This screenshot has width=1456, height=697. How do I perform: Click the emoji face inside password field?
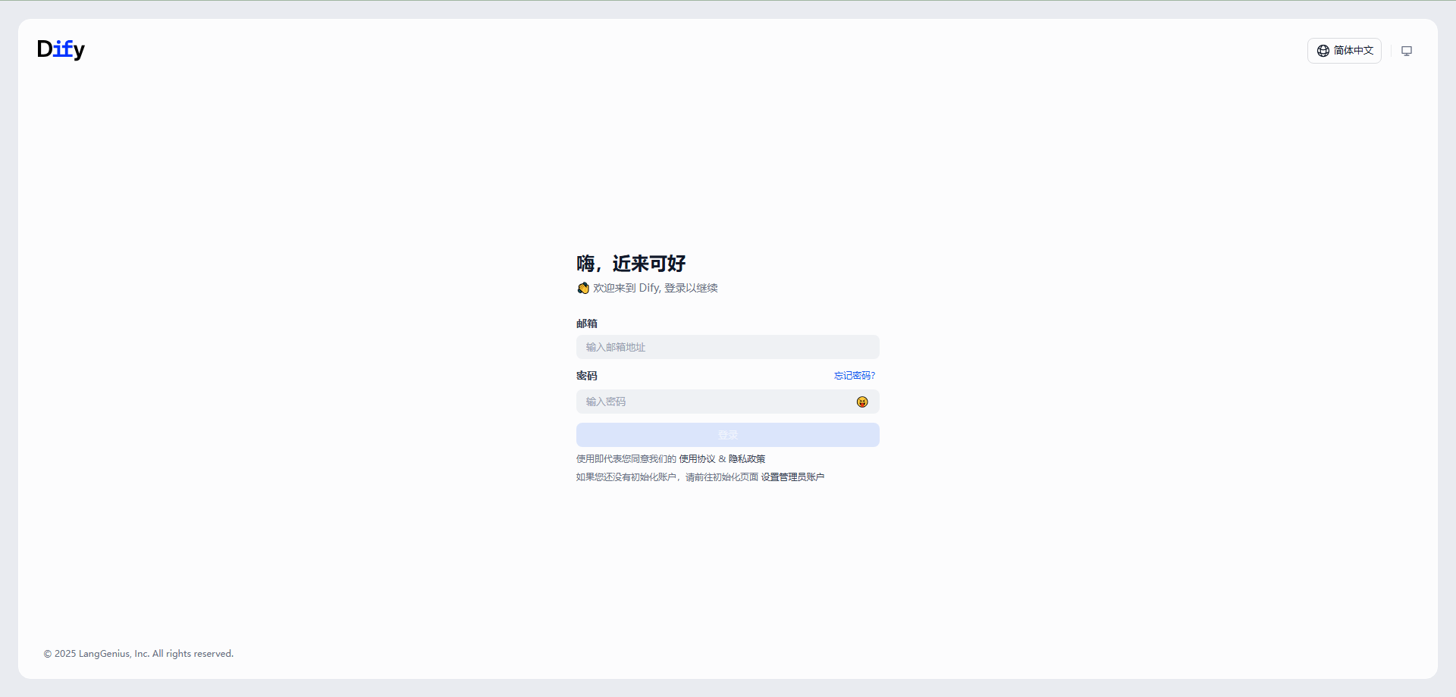click(x=862, y=402)
